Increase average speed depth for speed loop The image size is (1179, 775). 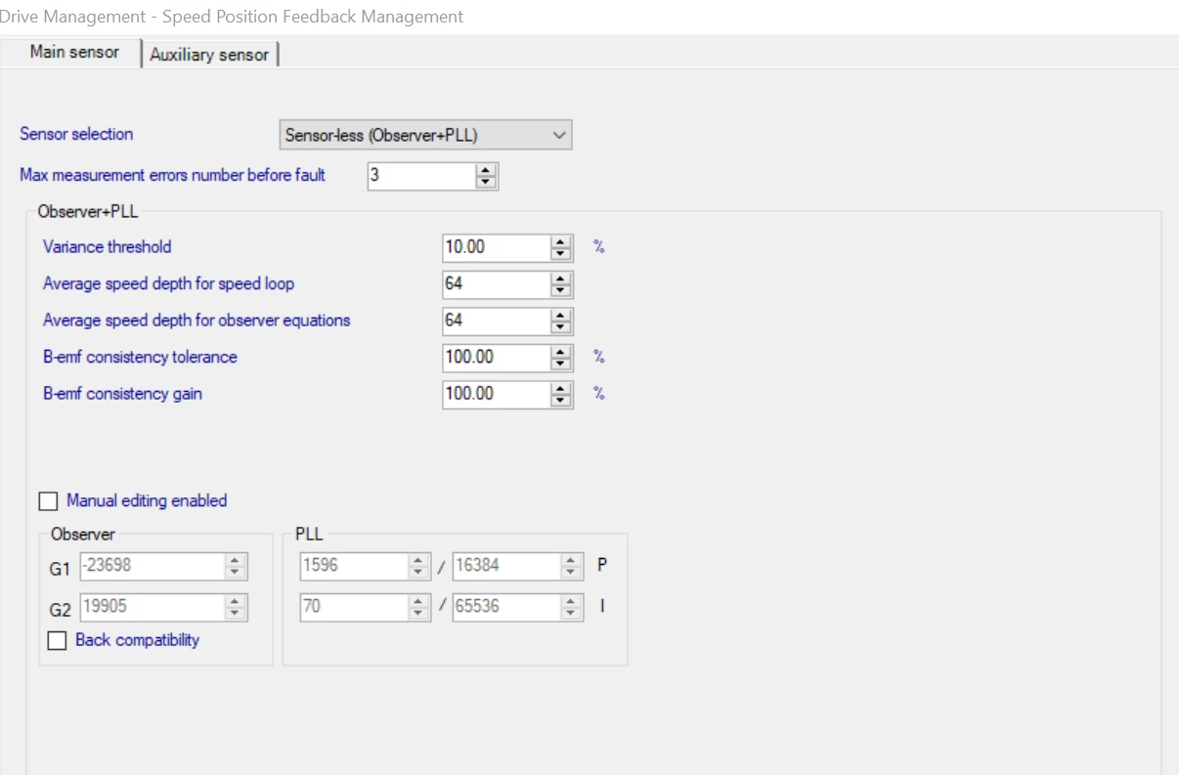point(560,279)
